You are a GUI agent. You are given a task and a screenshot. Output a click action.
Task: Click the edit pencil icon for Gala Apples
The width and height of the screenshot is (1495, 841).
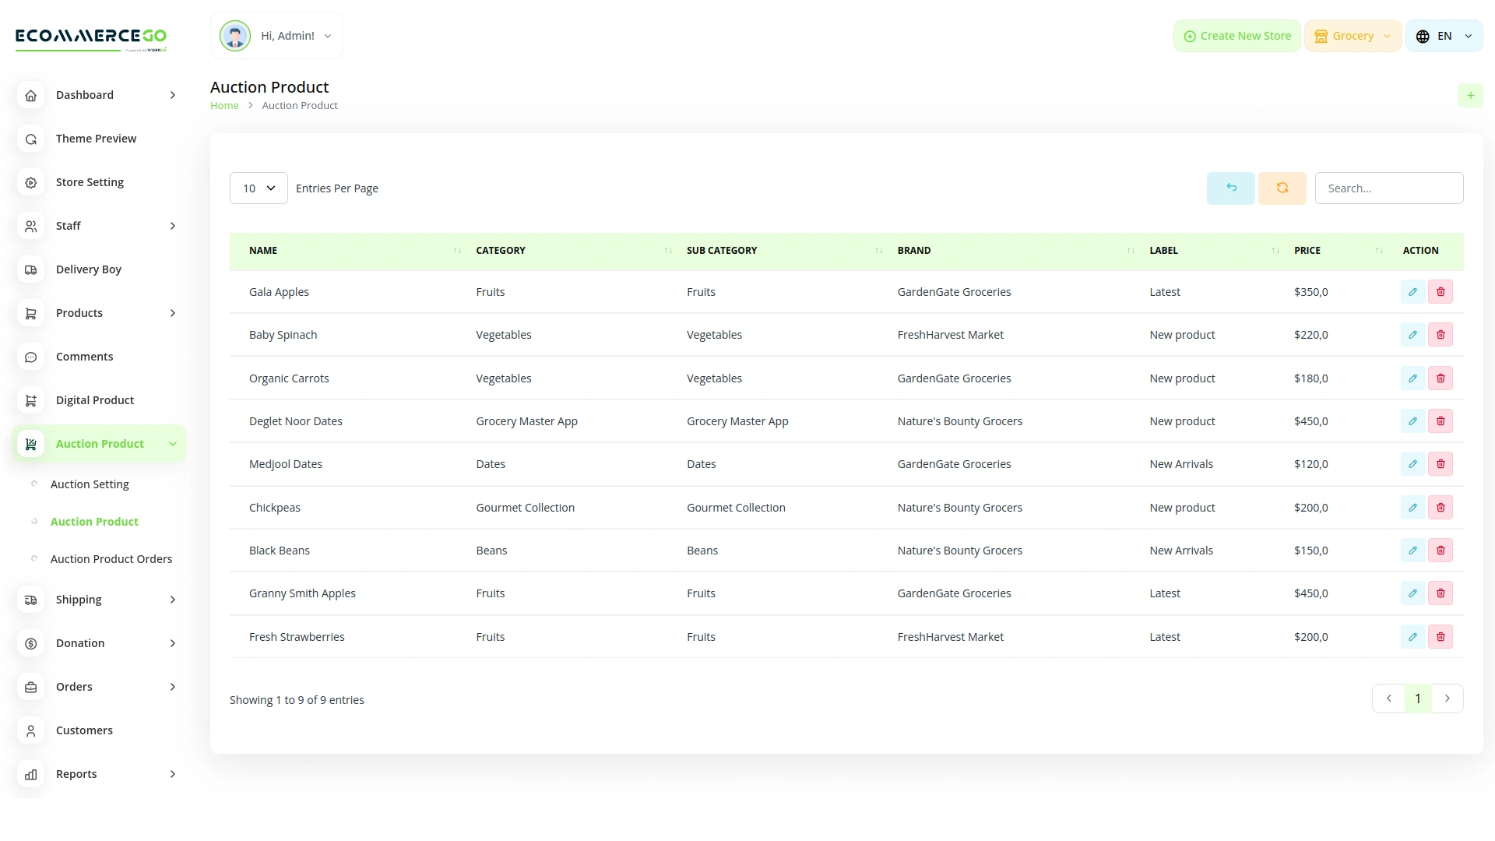[1412, 291]
